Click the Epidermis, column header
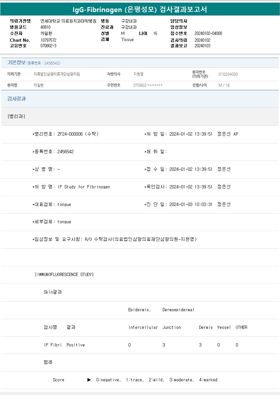Viewport: 280px width, 395px height. coord(139,310)
